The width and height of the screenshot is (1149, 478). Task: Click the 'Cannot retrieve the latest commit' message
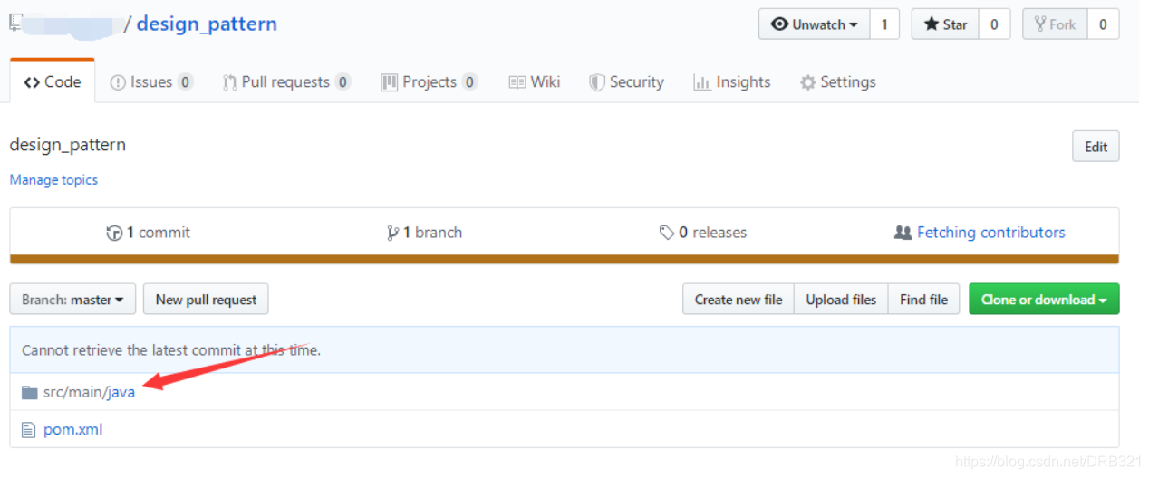(171, 350)
